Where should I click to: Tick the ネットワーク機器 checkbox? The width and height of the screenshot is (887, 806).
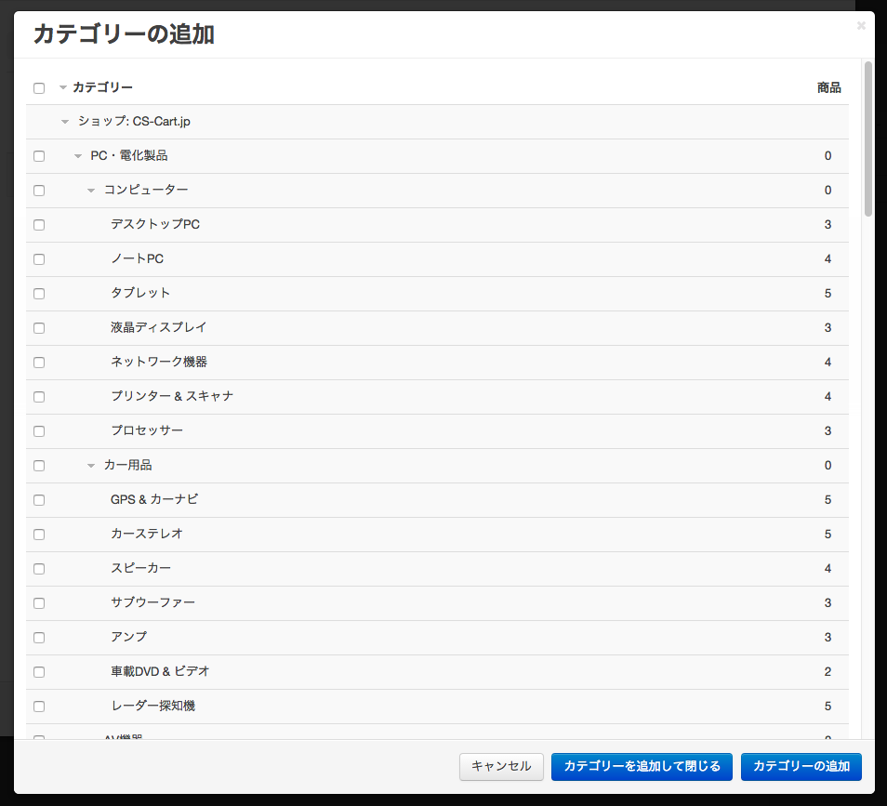click(39, 363)
